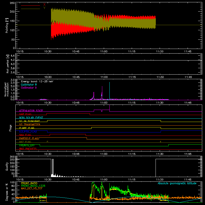The width and height of the screenshot is (205, 205).
Task: Click the olive Y legend line
Action: [x=30, y=9]
